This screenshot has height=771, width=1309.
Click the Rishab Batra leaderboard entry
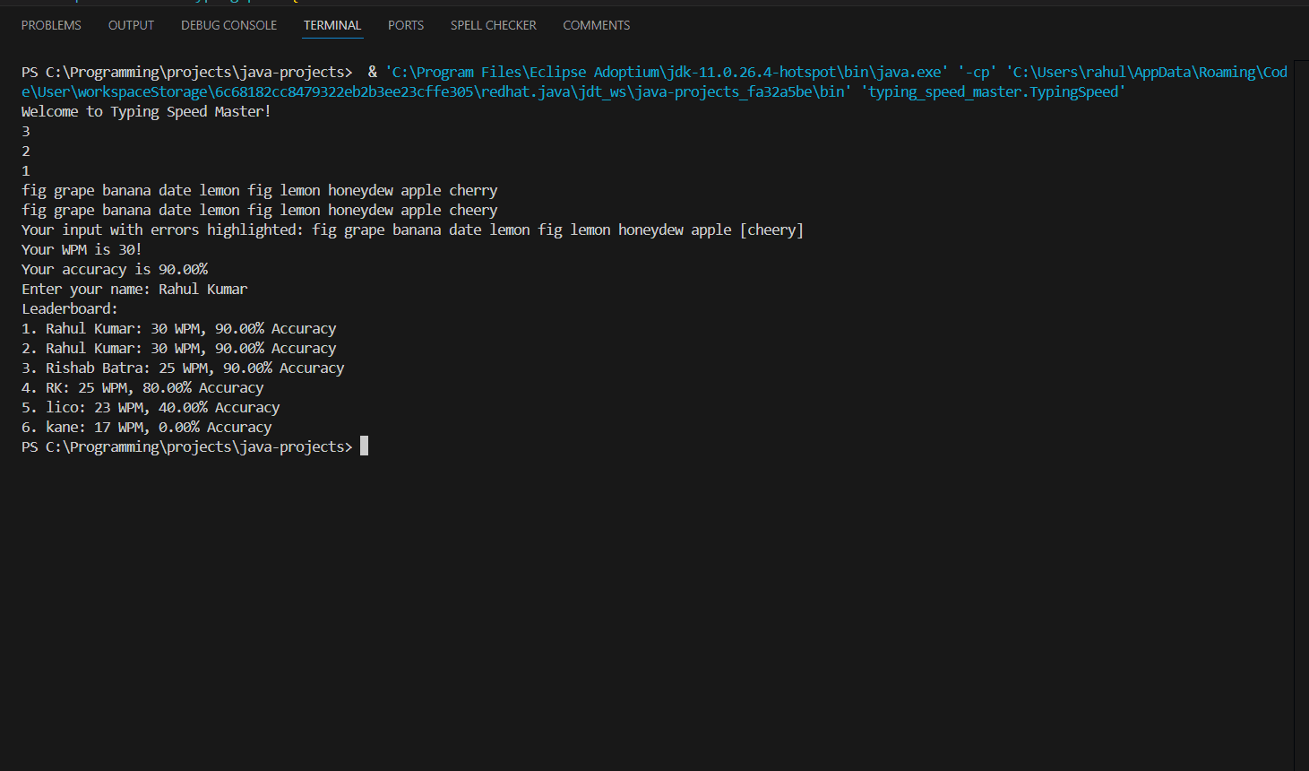click(183, 368)
